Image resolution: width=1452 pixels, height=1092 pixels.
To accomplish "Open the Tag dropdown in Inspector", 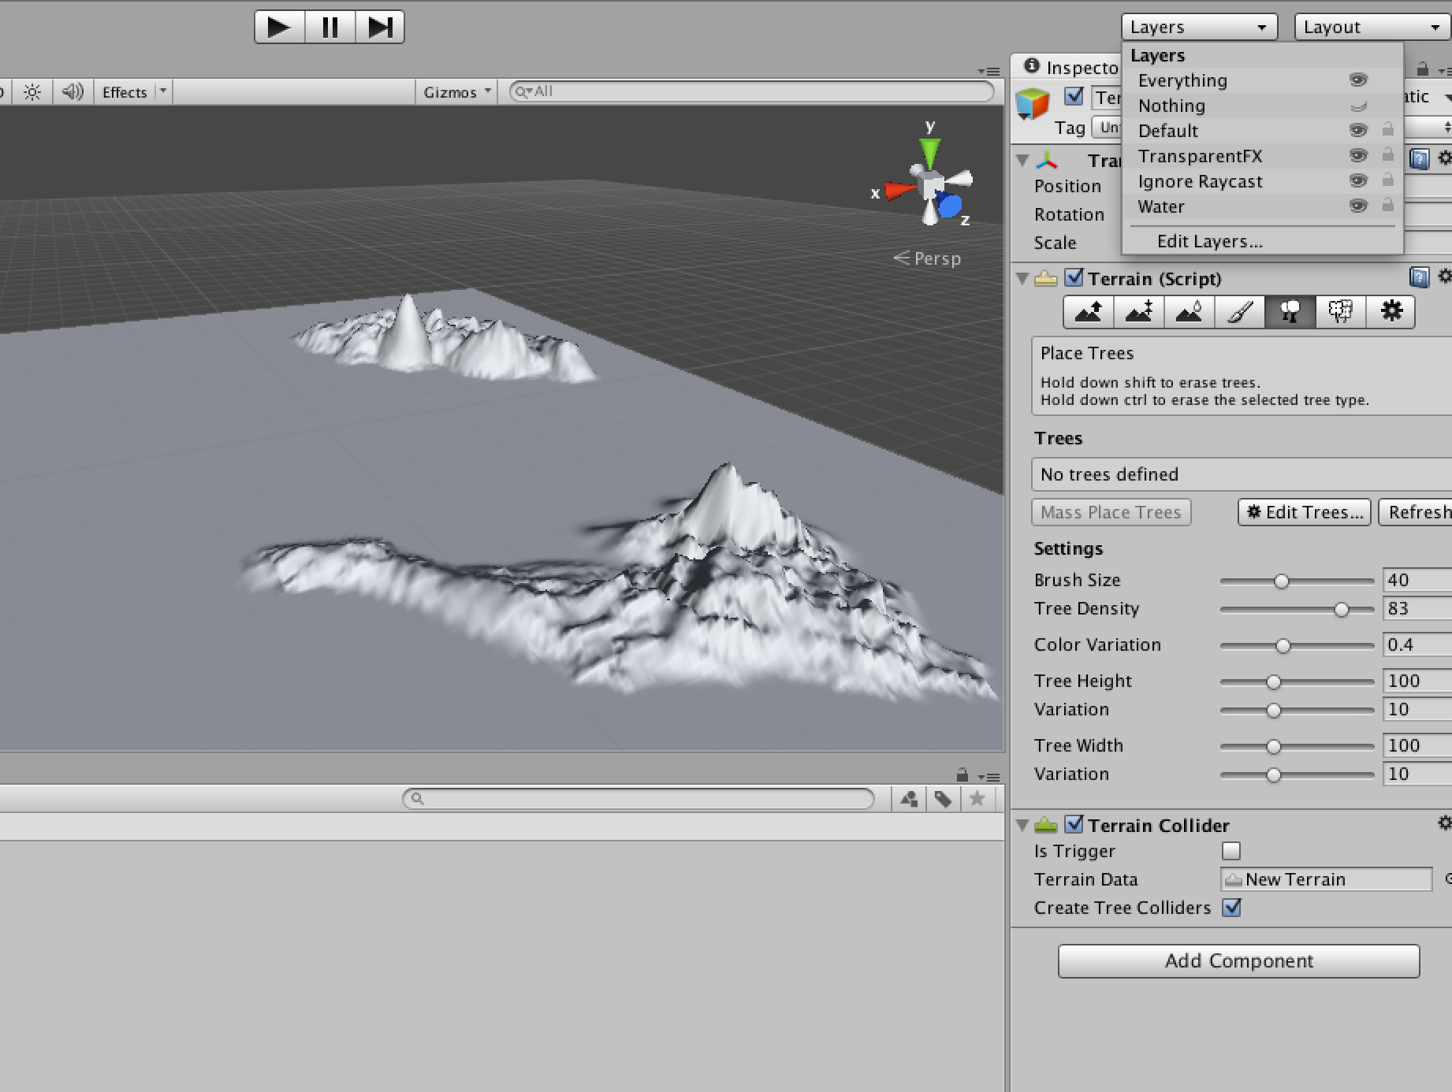I will 1107,128.
